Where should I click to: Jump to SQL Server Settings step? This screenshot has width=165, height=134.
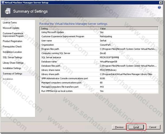pos(13,57)
